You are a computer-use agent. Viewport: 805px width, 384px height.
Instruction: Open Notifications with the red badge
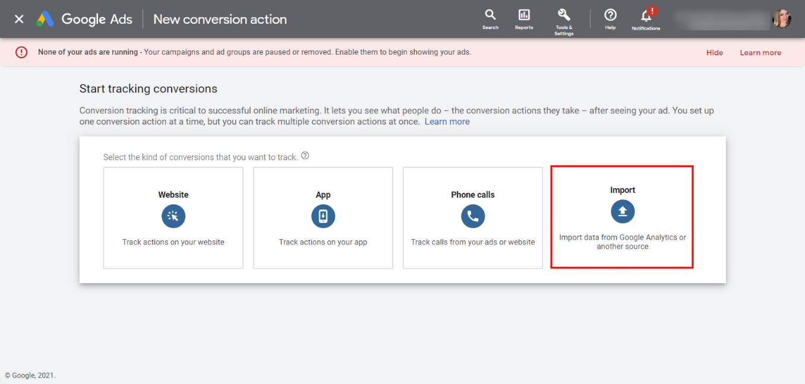645,18
